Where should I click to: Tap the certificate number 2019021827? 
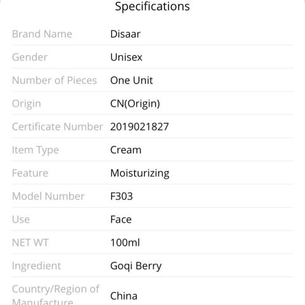pos(140,126)
